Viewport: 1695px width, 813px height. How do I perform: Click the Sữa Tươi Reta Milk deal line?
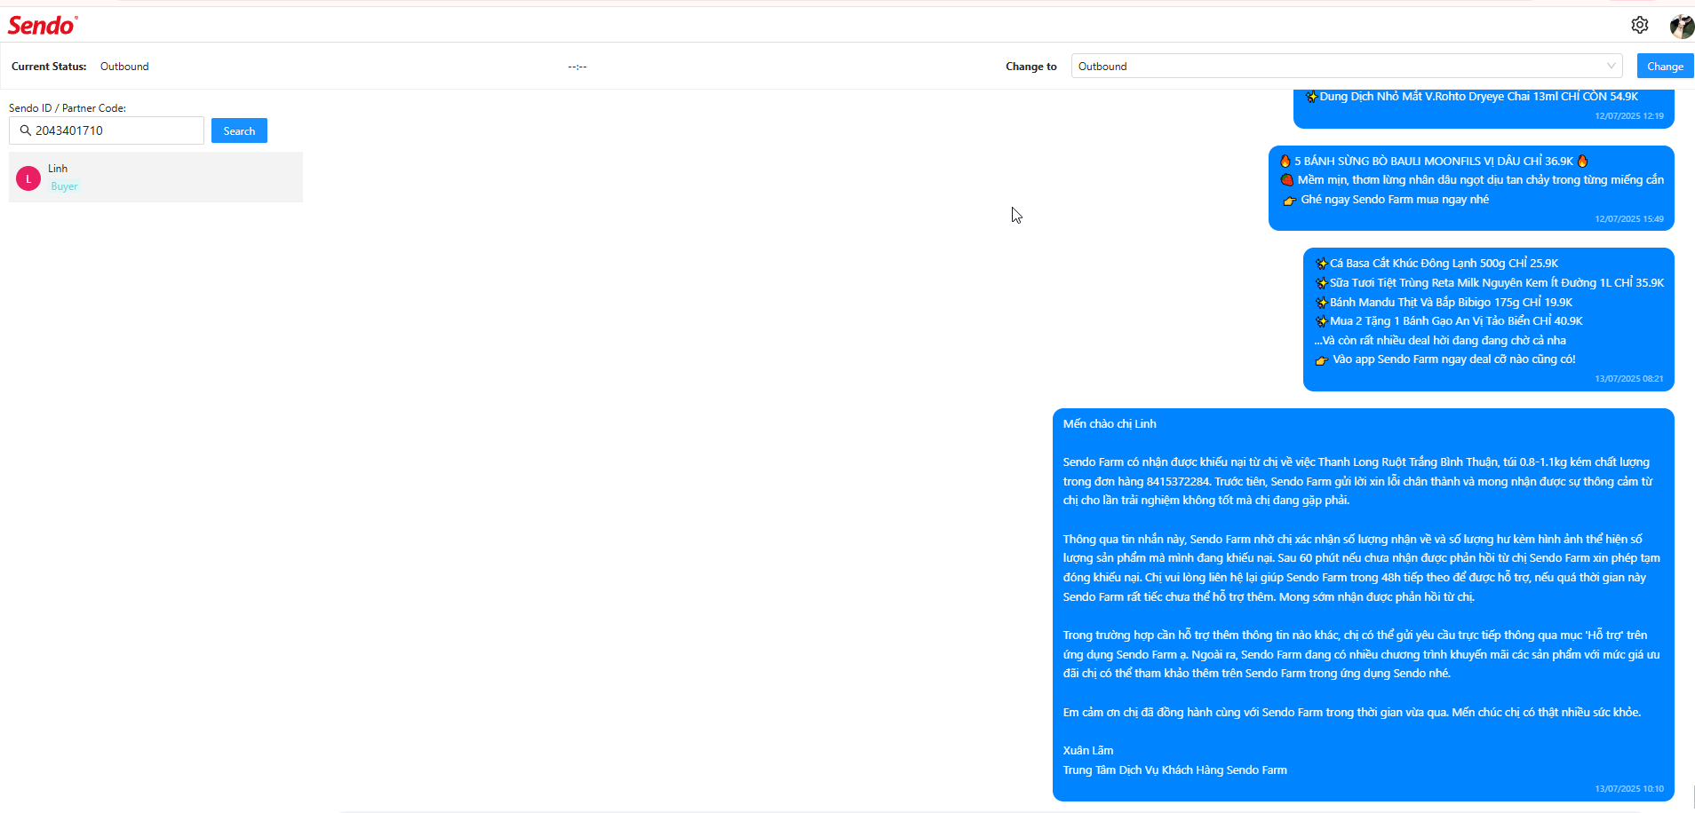1490,283
